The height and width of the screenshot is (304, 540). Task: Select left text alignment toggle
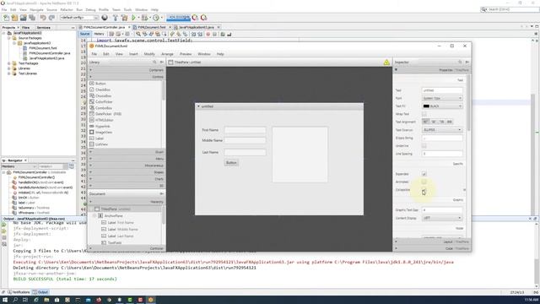point(425,122)
